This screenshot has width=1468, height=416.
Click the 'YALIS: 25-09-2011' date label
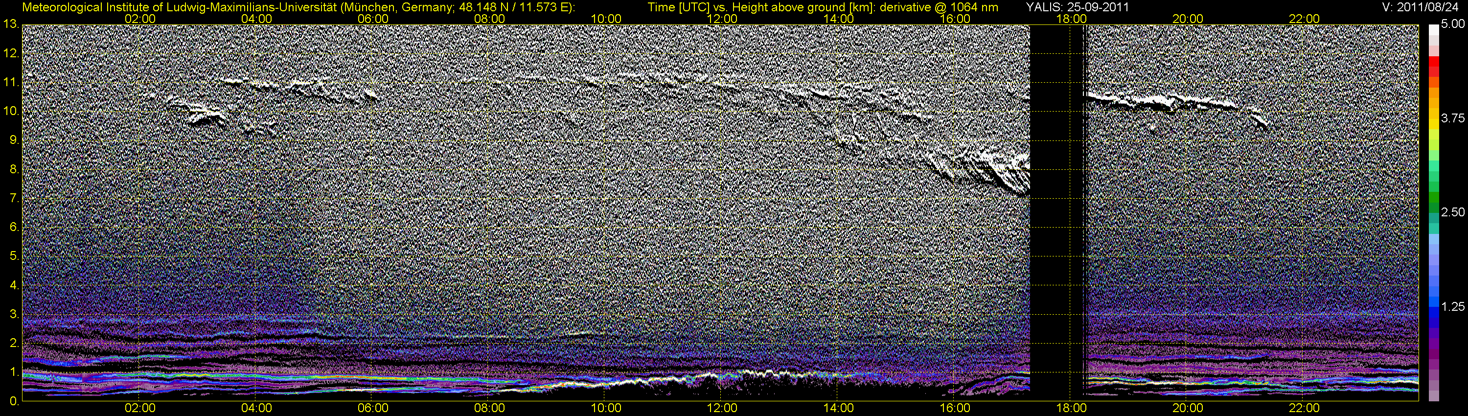(1077, 7)
